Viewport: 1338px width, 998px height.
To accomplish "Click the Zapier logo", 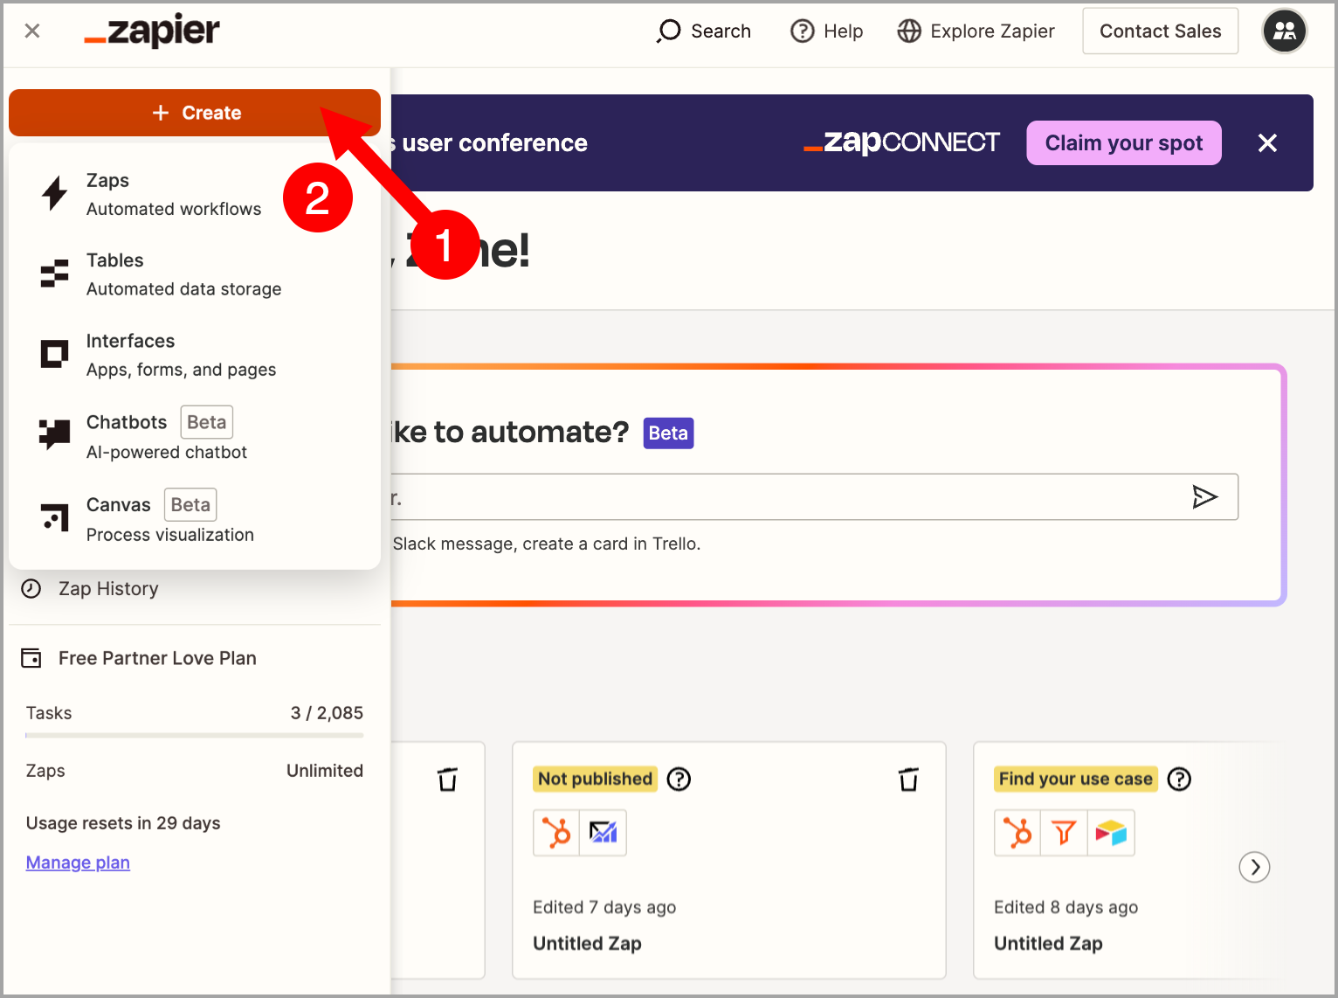I will (152, 31).
